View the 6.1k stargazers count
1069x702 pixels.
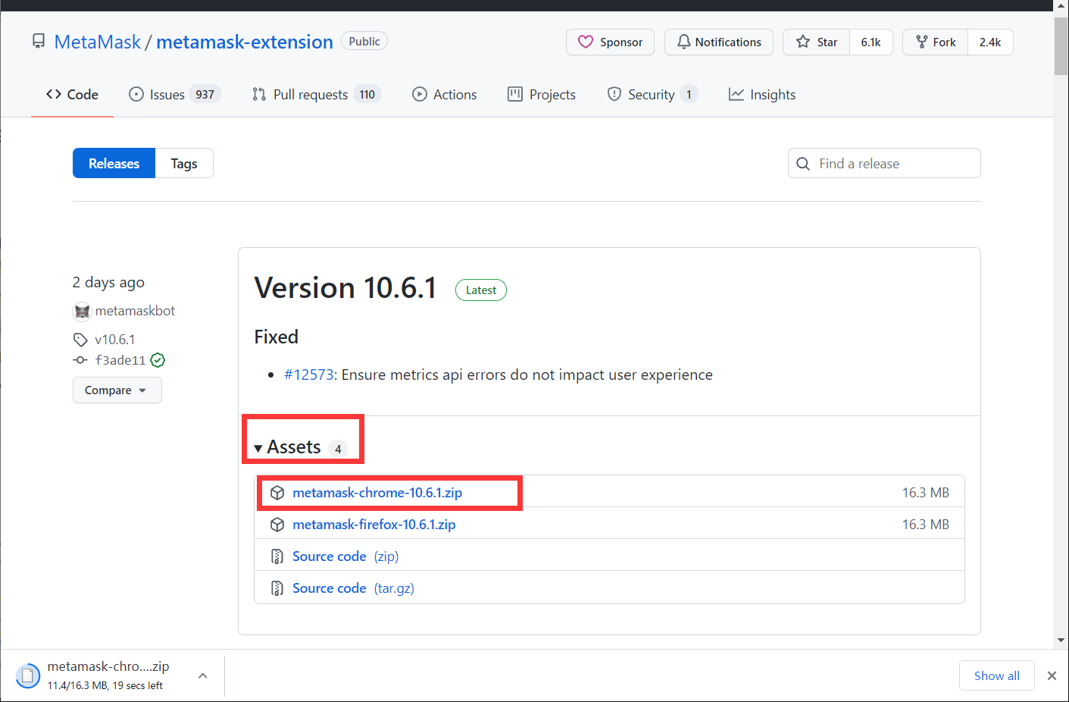pyautogui.click(x=871, y=42)
